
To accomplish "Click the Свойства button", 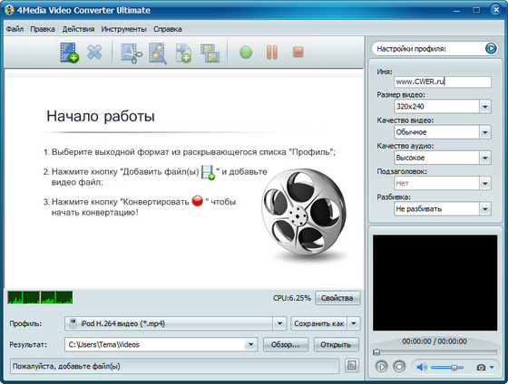I will click(x=337, y=298).
